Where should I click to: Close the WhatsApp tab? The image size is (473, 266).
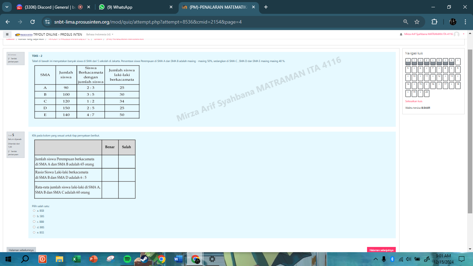171,7
